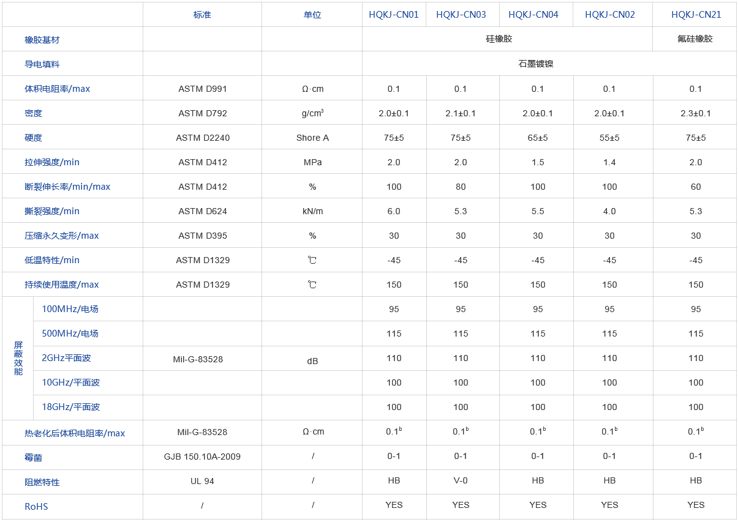738x522 pixels.
Task: Select the UL 94 standard cell
Action: click(x=202, y=481)
